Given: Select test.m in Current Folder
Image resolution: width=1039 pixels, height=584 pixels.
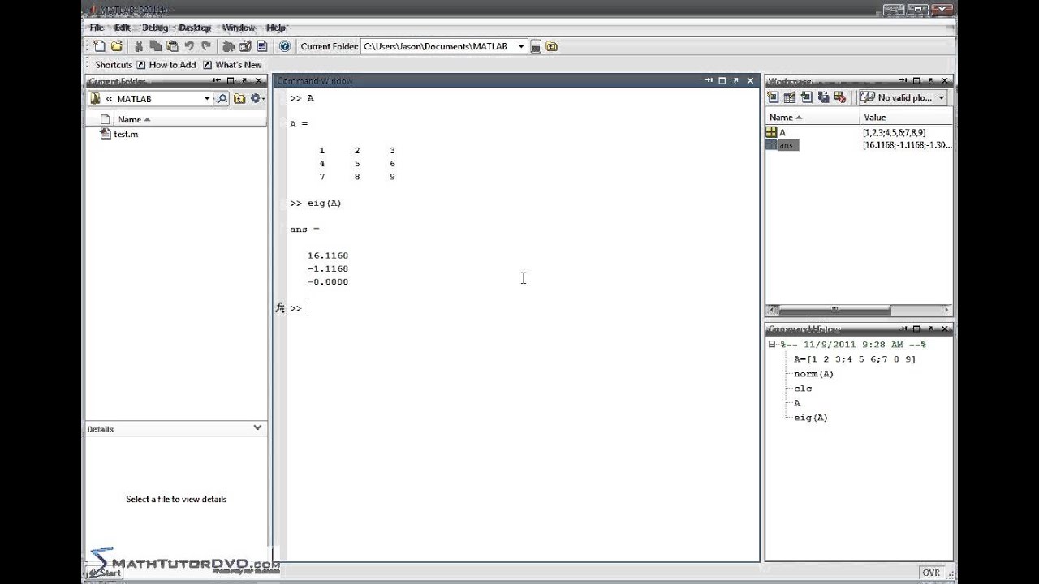Looking at the screenshot, I should [x=119, y=135].
